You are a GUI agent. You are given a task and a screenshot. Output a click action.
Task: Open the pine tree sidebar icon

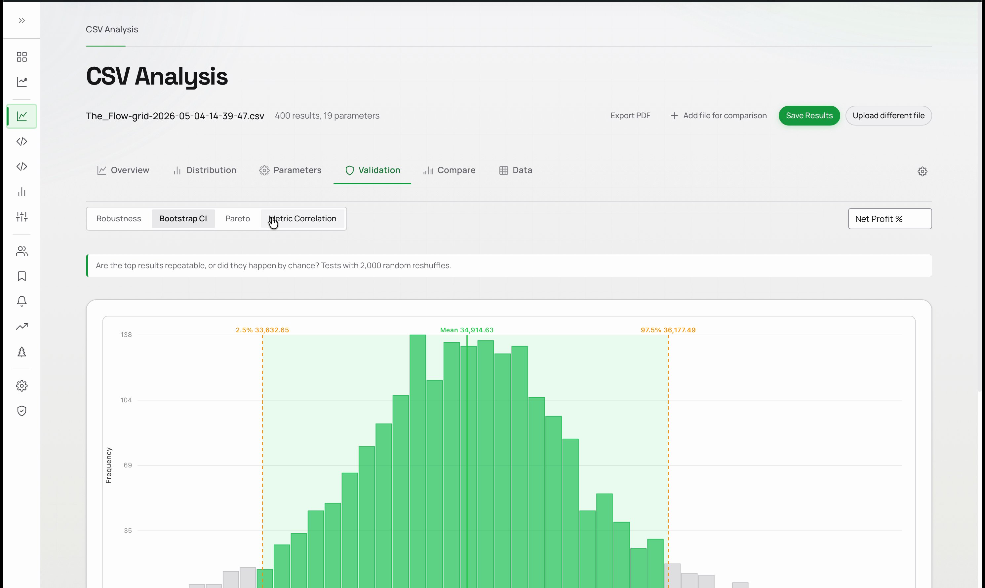point(22,352)
